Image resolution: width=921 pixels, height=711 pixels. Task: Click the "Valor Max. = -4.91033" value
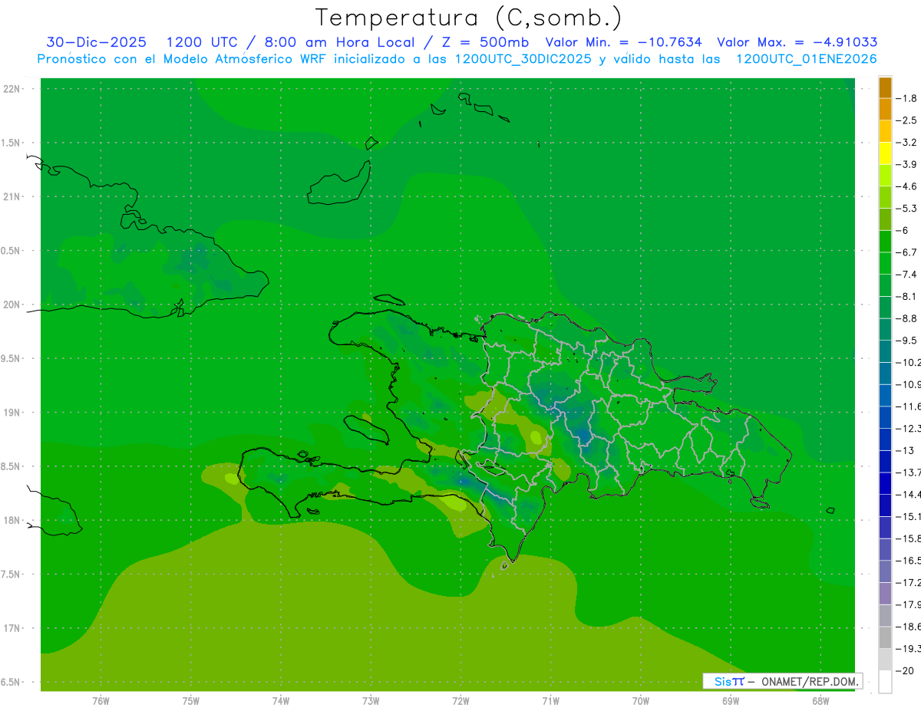click(797, 42)
